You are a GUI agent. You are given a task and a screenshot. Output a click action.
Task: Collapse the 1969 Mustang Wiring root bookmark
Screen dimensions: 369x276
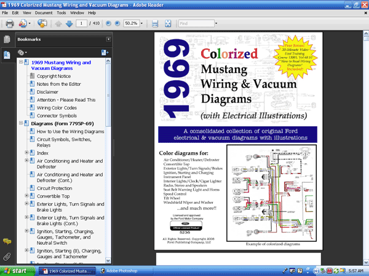tap(21, 62)
